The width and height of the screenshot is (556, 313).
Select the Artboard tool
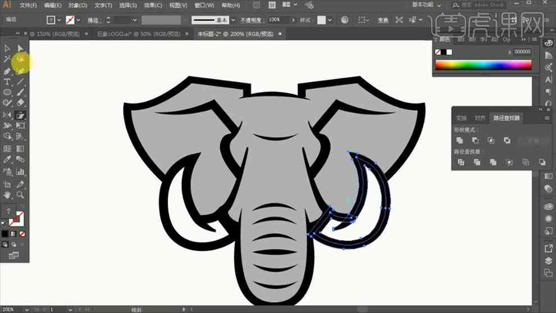tap(7, 184)
